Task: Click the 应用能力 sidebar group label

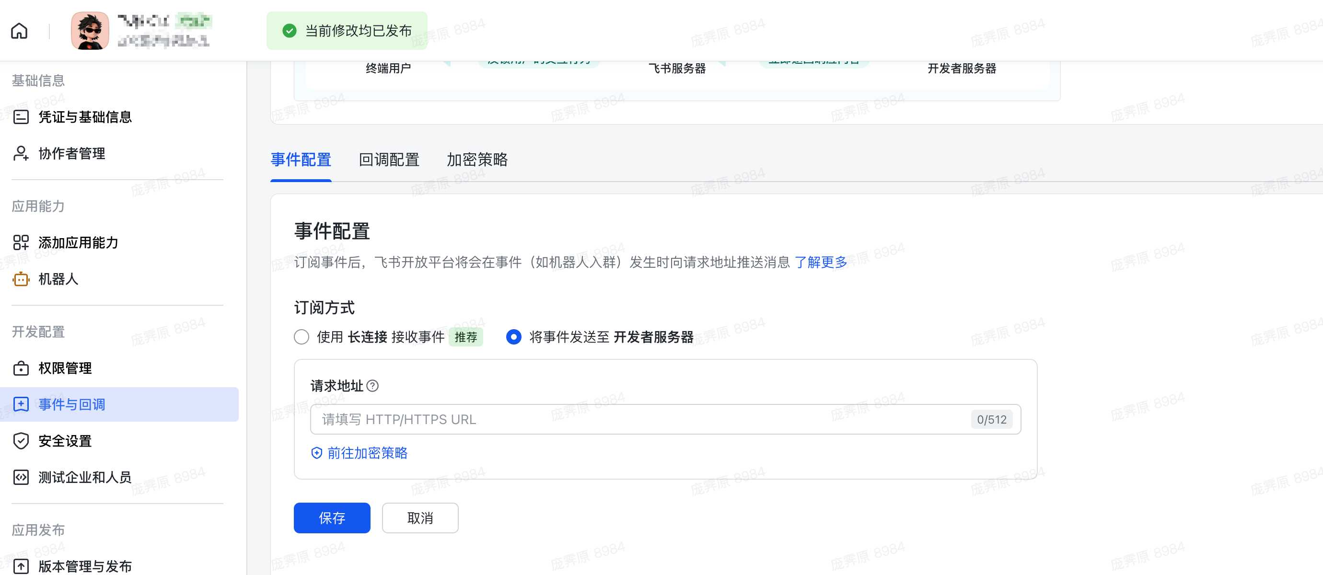Action: coord(38,207)
